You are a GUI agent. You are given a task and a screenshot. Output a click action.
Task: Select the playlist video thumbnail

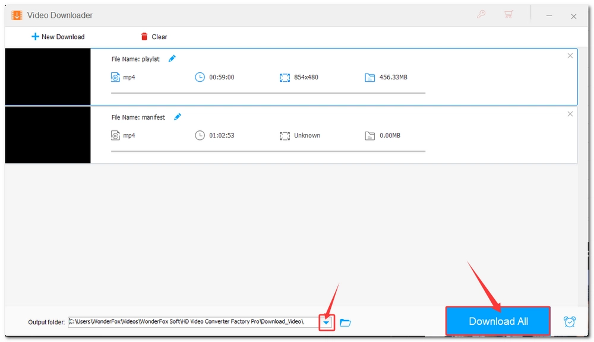coord(48,77)
